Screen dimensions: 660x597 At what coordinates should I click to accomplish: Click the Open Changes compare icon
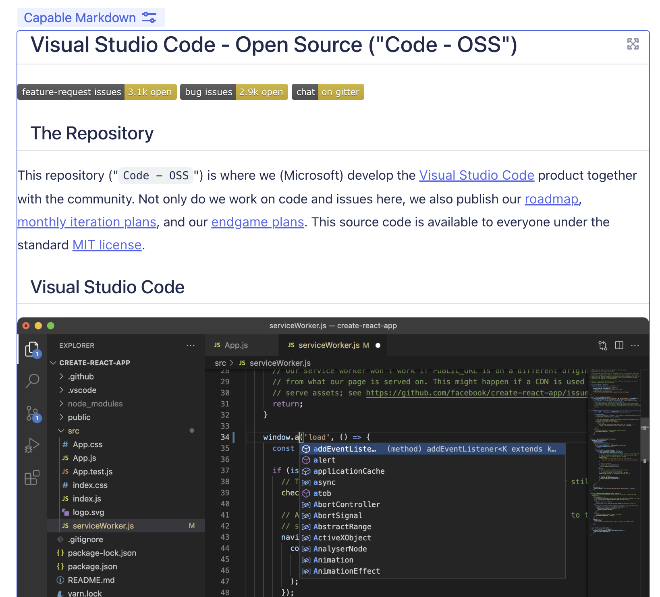click(x=603, y=346)
